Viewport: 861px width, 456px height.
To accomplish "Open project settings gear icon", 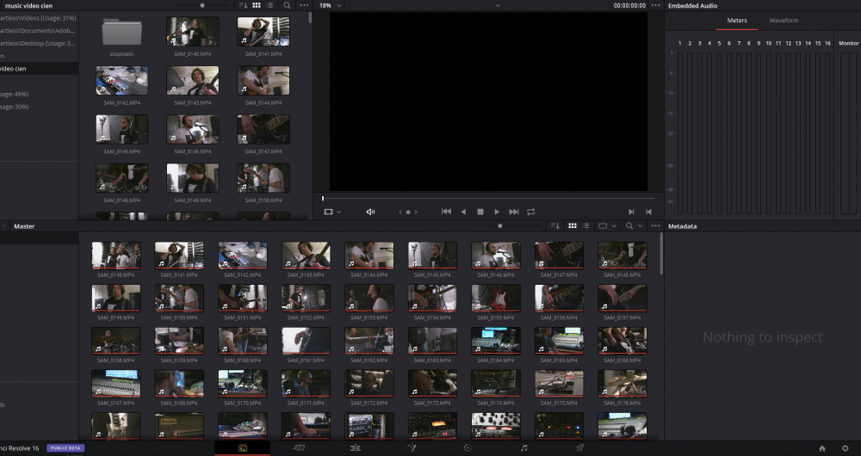I will pyautogui.click(x=845, y=448).
